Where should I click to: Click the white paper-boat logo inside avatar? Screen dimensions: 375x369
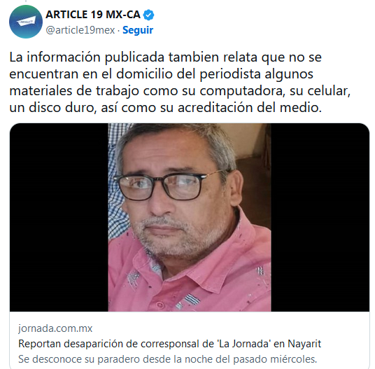tap(26, 22)
